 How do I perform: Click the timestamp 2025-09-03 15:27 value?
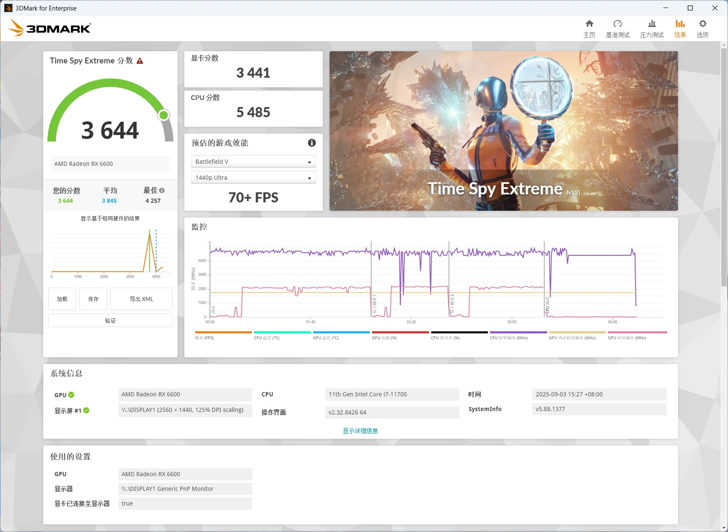[599, 394]
